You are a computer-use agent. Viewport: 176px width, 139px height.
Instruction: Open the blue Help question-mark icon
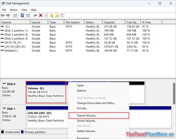(x=22, y=15)
